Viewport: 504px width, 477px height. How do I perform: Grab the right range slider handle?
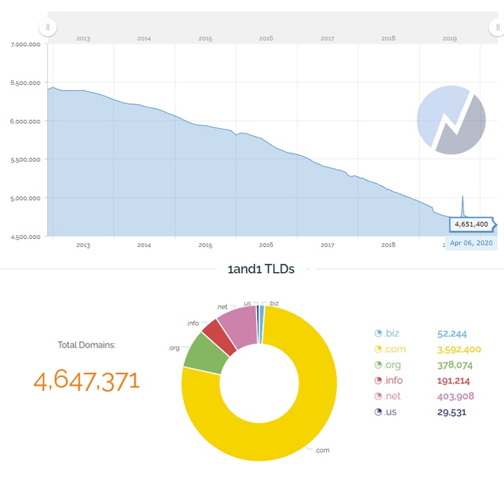pos(497,28)
